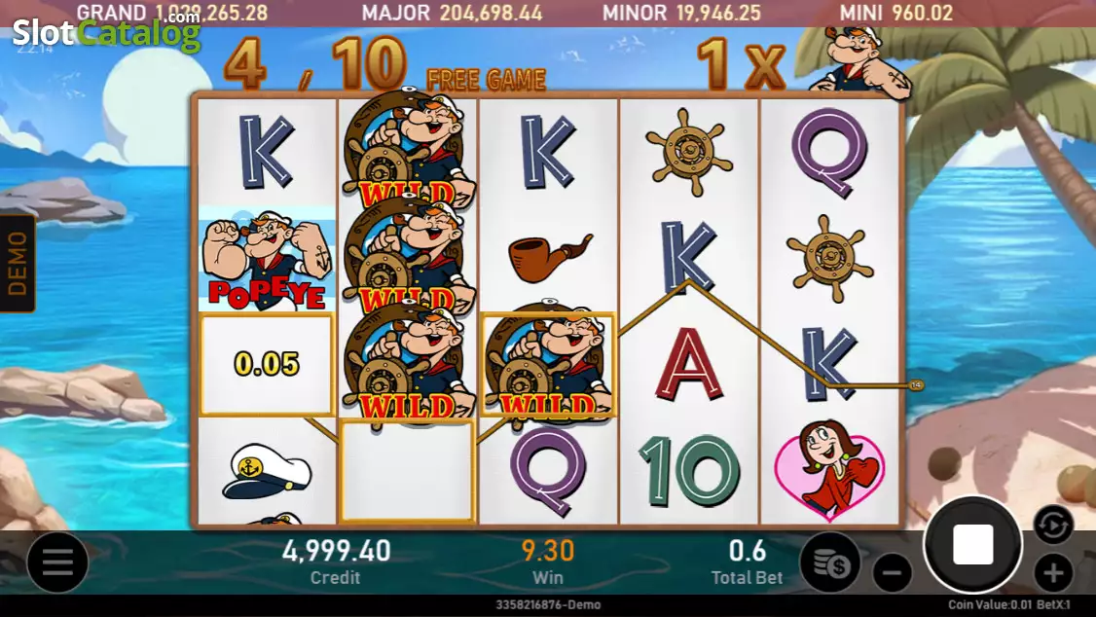Image resolution: width=1096 pixels, height=617 pixels.
Task: Open the coin stack bet settings
Action: pos(831,563)
